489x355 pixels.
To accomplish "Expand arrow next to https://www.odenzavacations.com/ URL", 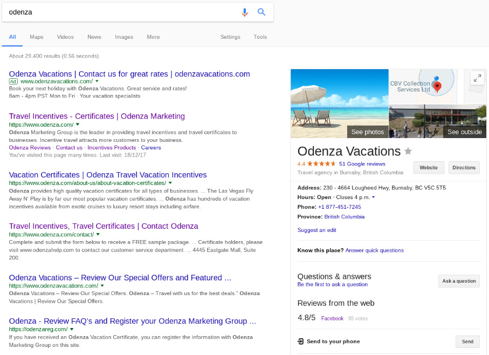I will (x=102, y=285).
